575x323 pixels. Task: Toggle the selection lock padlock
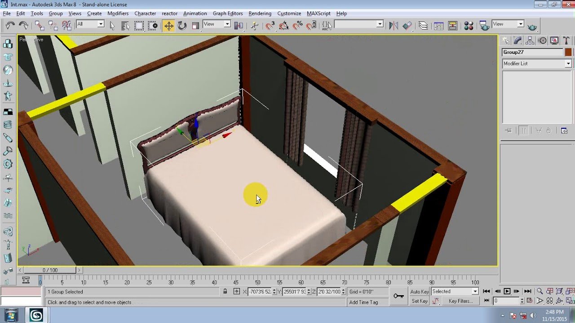(x=225, y=292)
